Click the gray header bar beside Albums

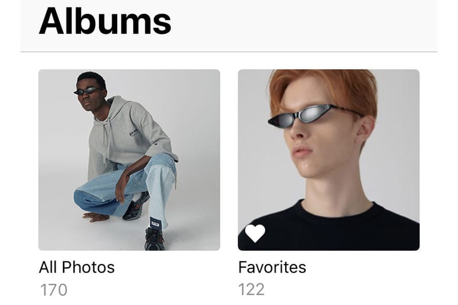click(304, 26)
